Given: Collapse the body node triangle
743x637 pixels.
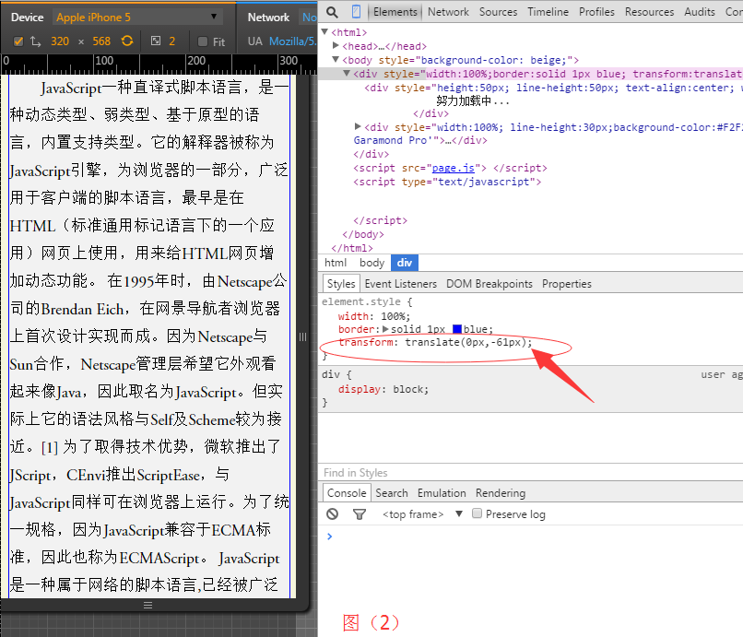Looking at the screenshot, I should point(336,59).
